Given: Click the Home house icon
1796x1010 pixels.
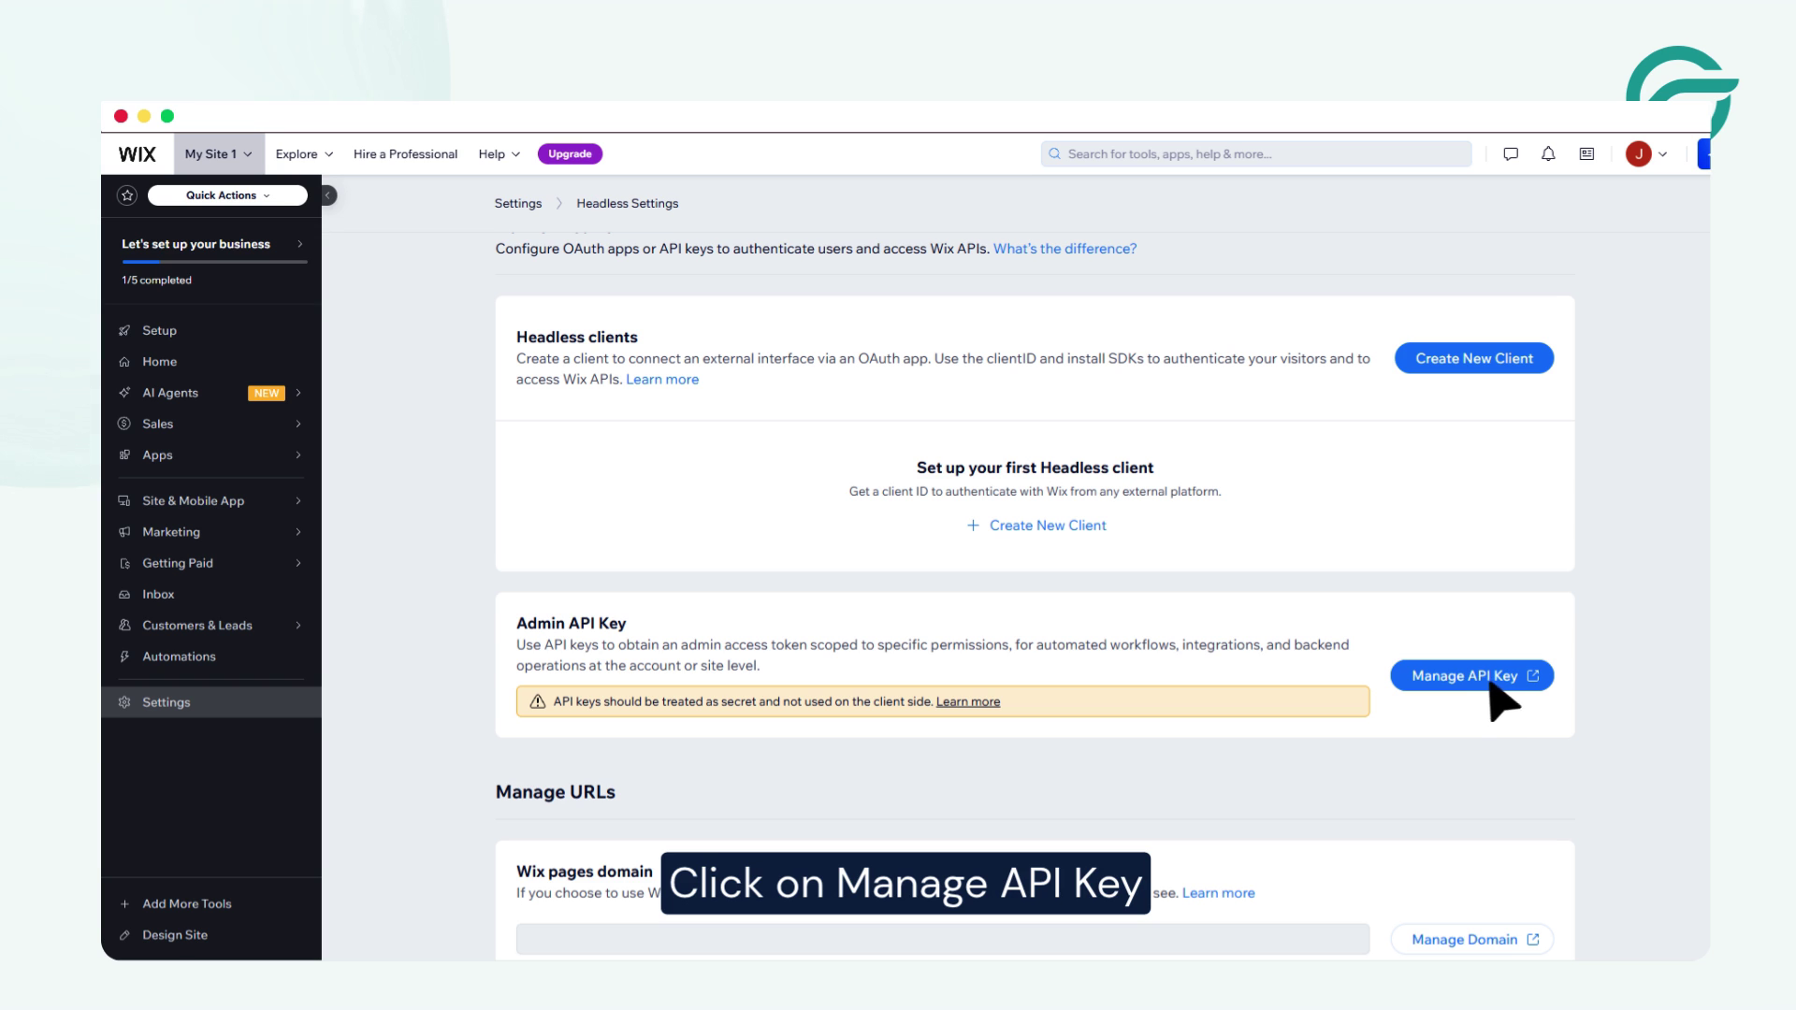Looking at the screenshot, I should [x=124, y=362].
